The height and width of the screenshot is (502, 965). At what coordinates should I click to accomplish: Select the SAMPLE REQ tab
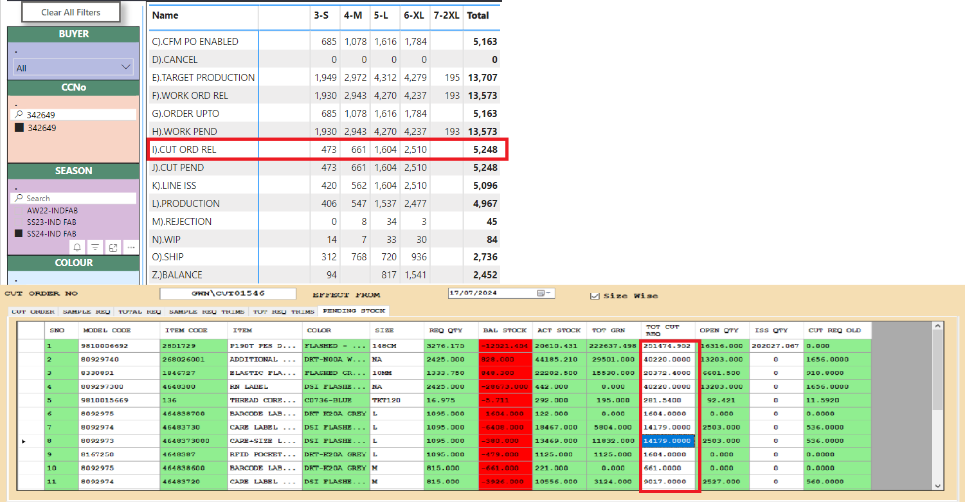(86, 311)
